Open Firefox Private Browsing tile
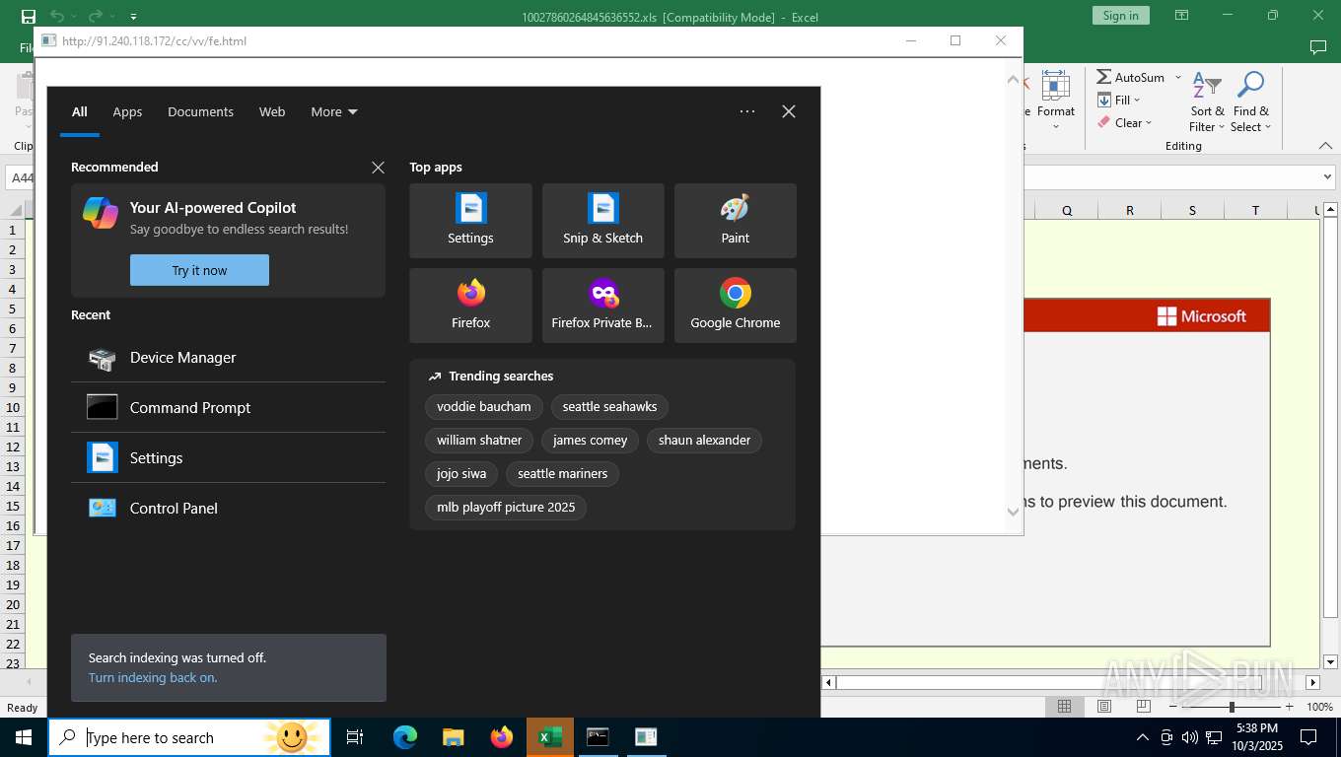Viewport: 1341px width, 757px height. click(x=602, y=306)
